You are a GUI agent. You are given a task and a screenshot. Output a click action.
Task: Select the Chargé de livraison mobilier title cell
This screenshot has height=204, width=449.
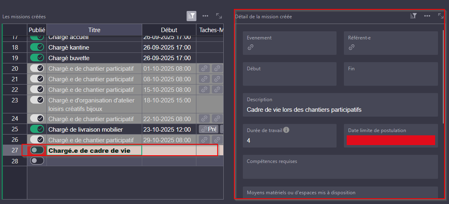tap(94, 129)
